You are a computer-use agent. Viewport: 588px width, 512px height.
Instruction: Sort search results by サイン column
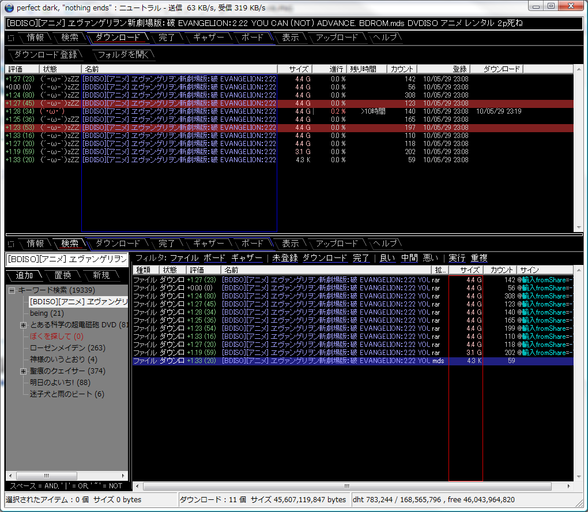tap(545, 270)
